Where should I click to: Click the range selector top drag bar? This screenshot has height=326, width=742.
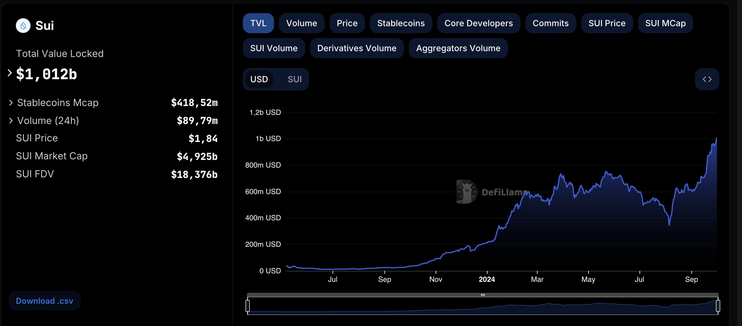point(483,295)
